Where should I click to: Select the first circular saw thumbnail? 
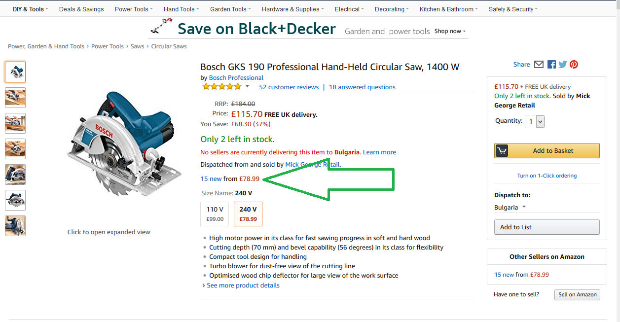coord(15,72)
